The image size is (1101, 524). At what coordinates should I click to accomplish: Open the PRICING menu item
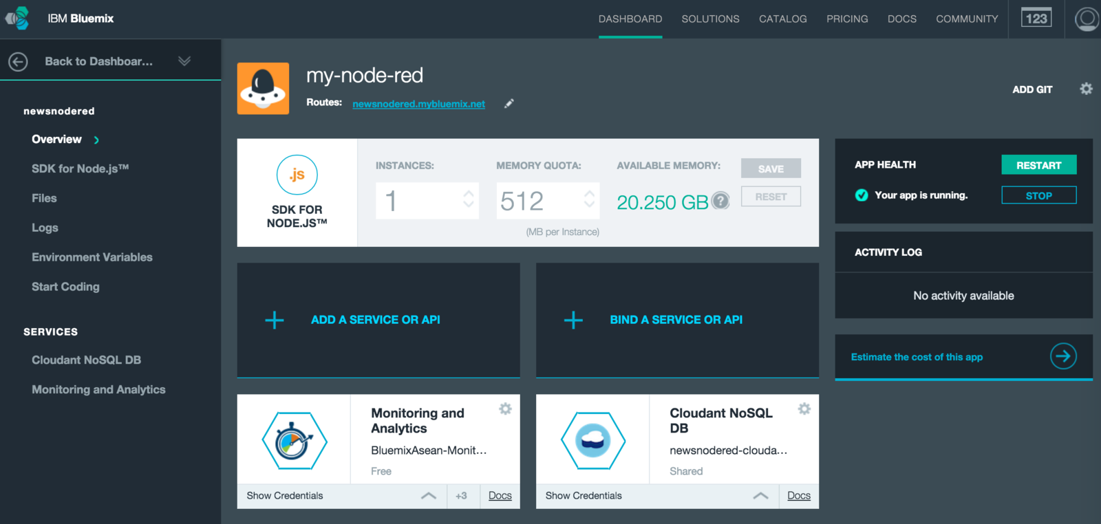pos(847,19)
